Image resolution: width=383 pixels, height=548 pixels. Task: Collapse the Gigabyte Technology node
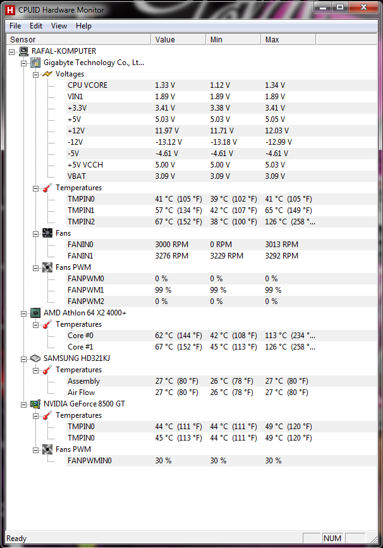[24, 63]
